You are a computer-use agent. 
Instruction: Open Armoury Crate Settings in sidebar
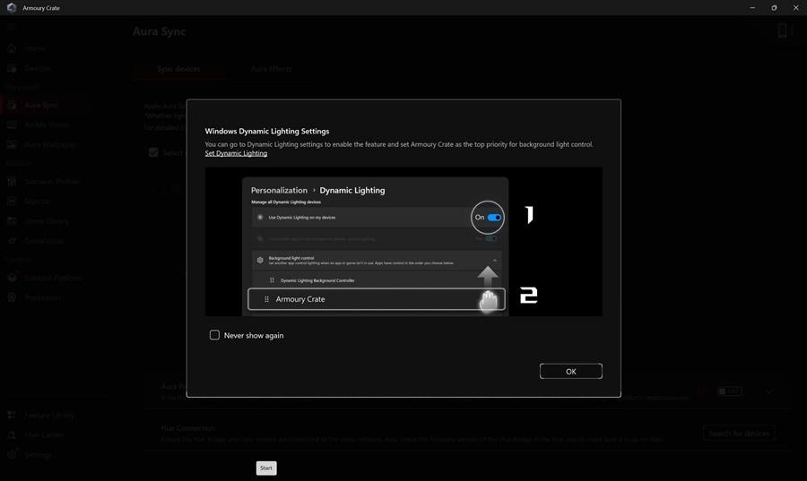point(38,455)
